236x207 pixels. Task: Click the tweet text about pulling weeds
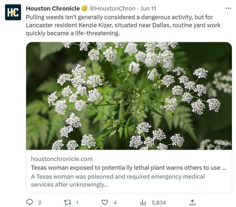click(x=122, y=25)
